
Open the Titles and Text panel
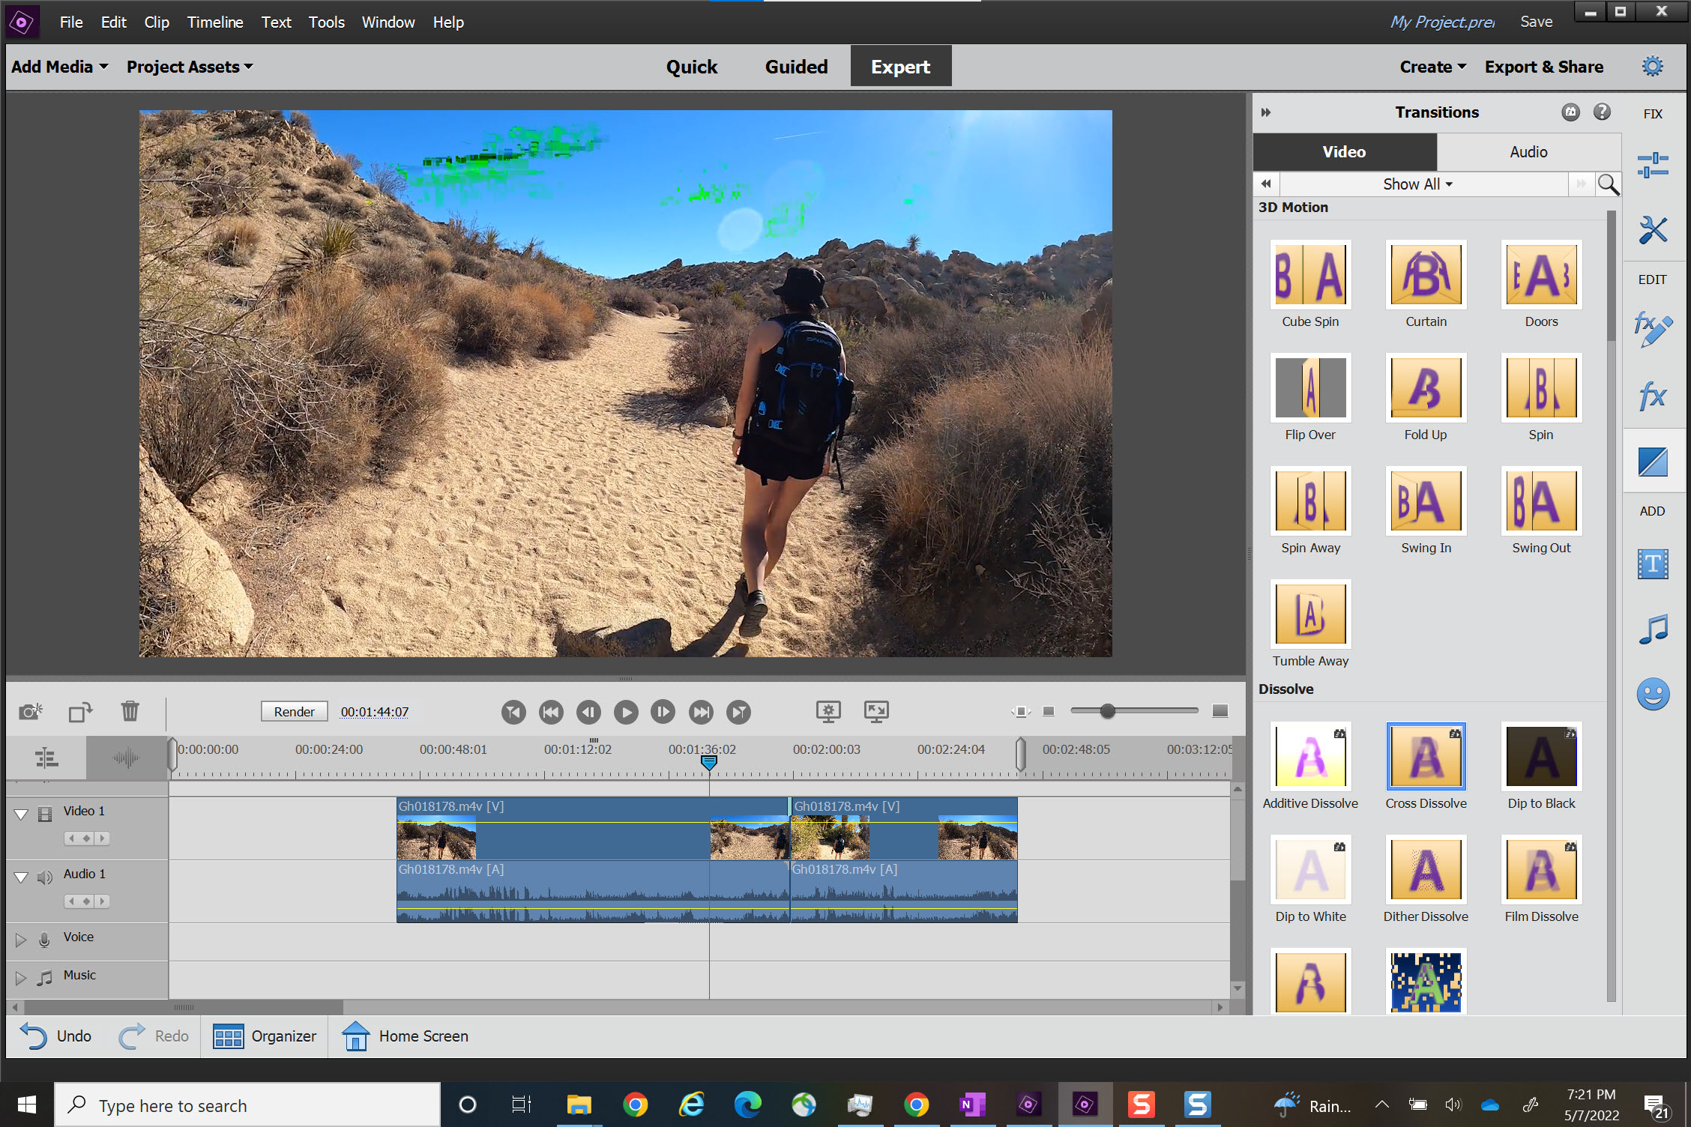(1653, 563)
